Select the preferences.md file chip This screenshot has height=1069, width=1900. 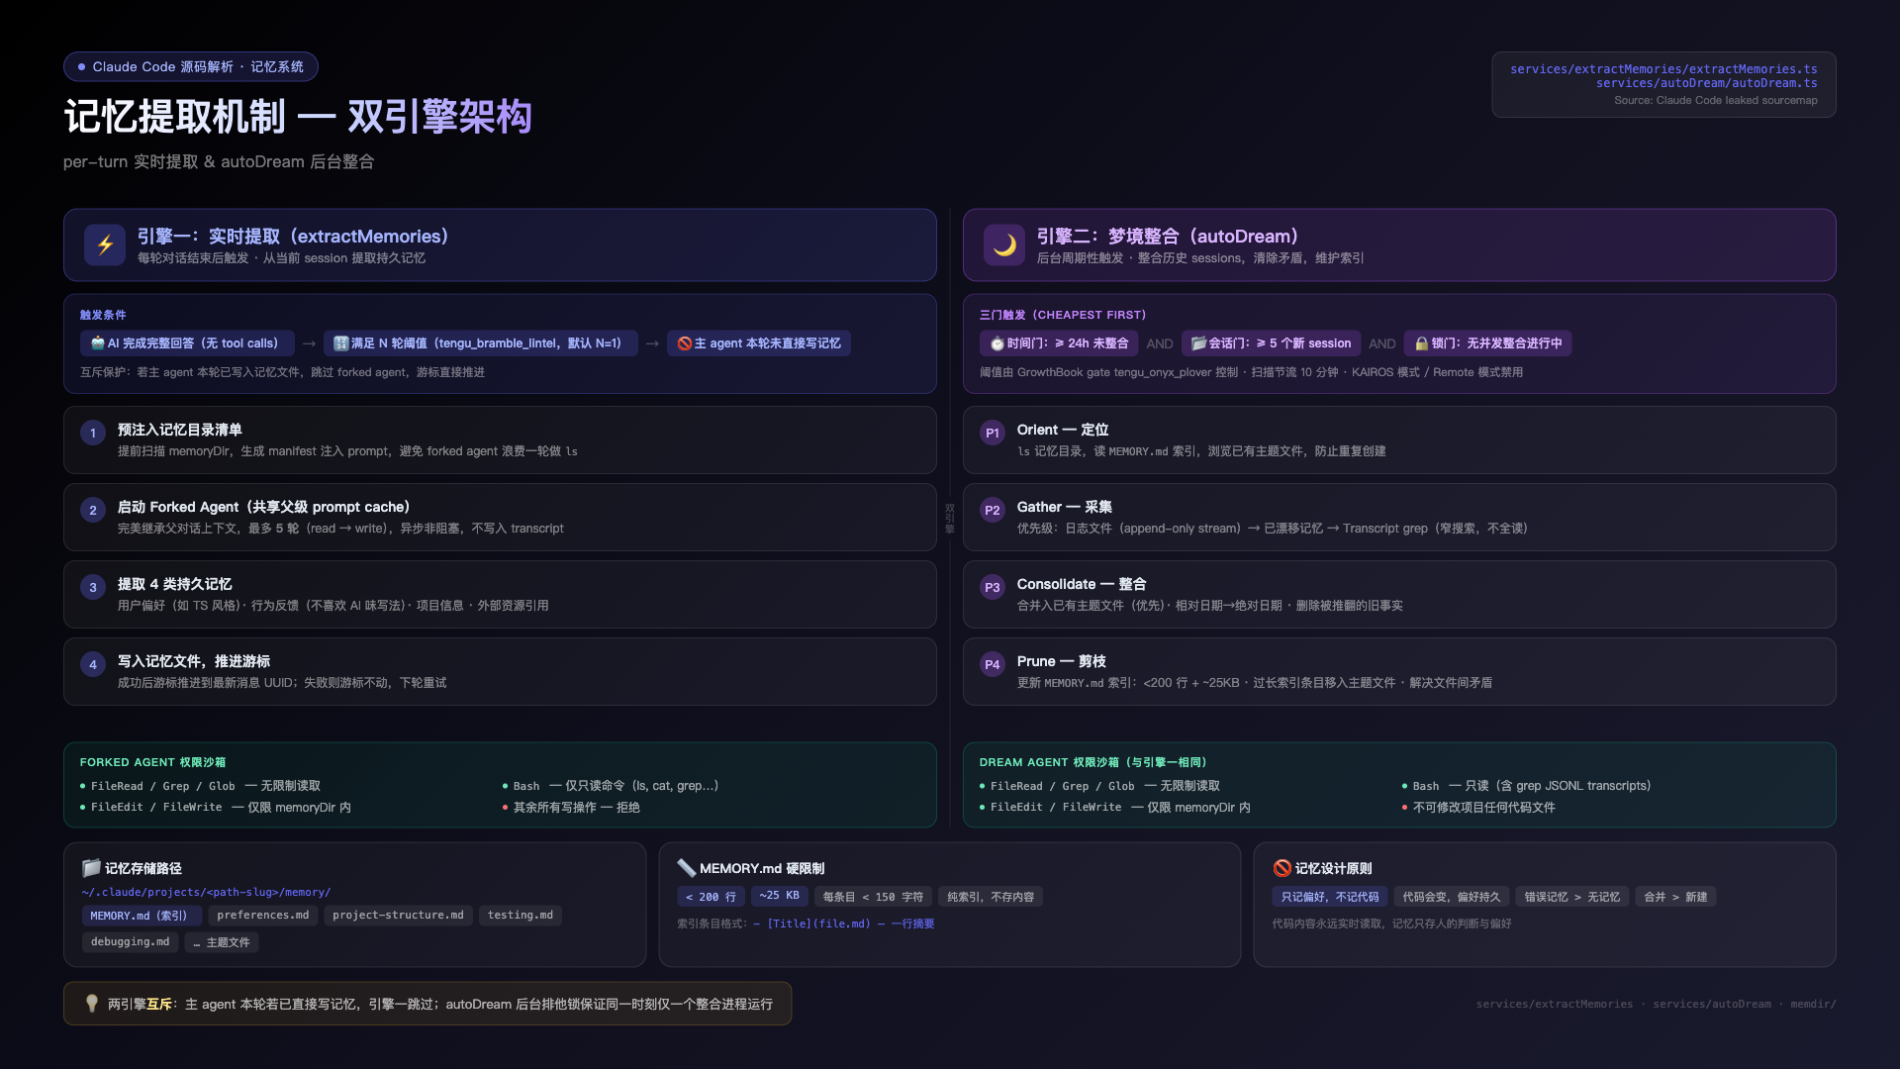[x=263, y=916]
